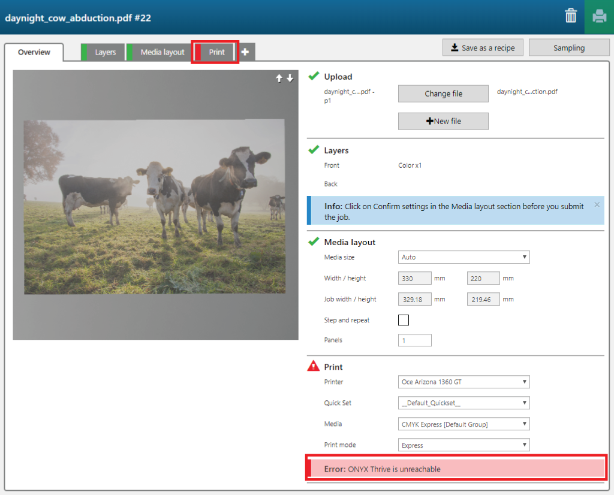The height and width of the screenshot is (495, 614).
Task: Click the Info message about Confirm settings
Action: point(456,210)
